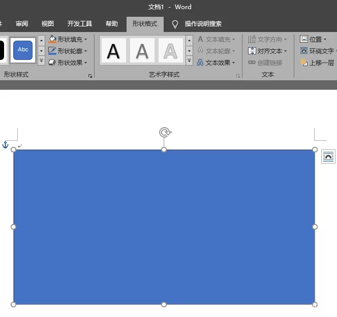Open the 文字方向 dropdown arrow

pyautogui.click(x=286, y=40)
